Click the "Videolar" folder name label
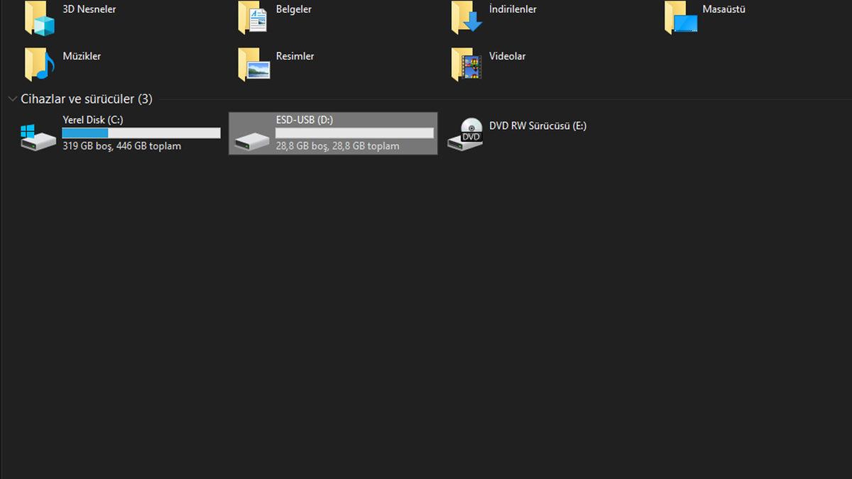The height and width of the screenshot is (479, 852). (507, 56)
